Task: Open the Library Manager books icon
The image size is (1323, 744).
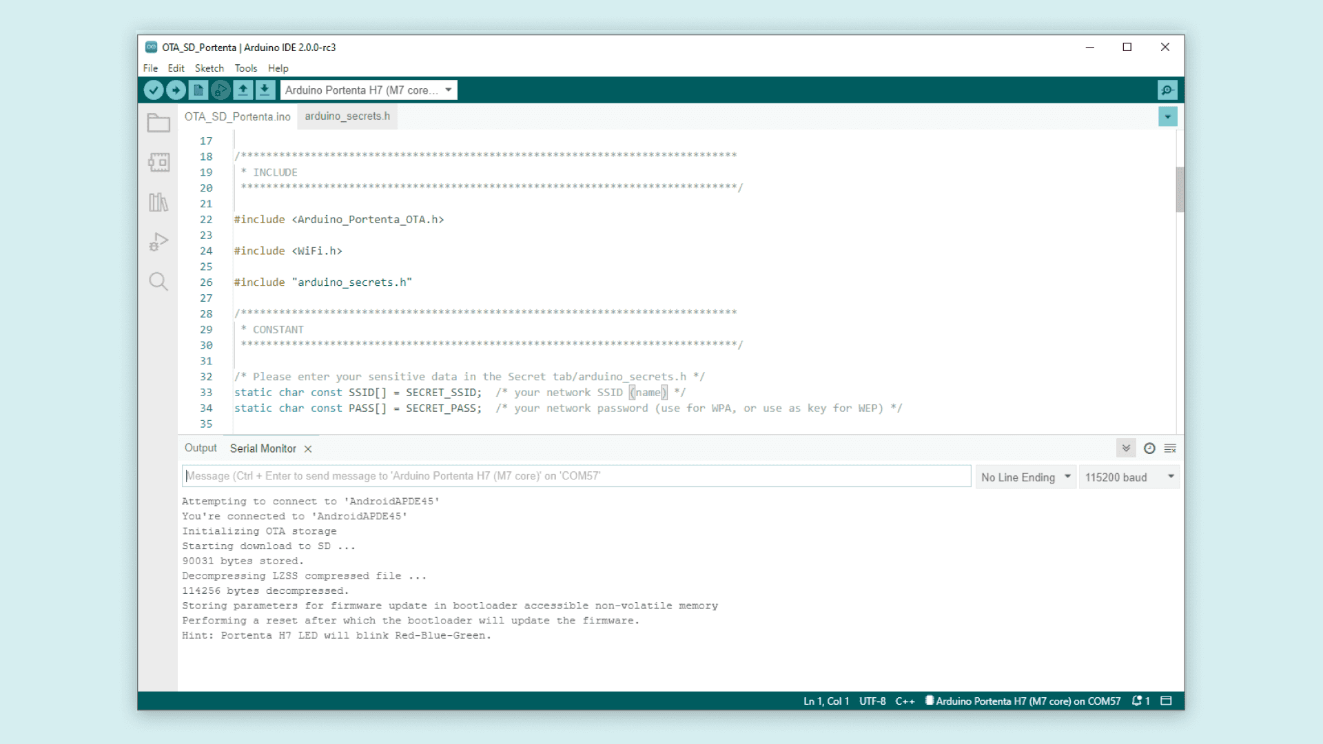Action: [x=158, y=202]
